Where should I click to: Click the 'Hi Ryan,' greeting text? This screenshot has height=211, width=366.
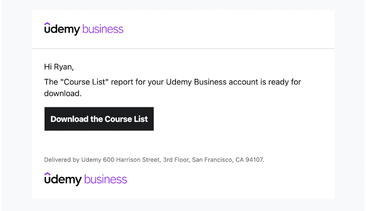pos(59,67)
